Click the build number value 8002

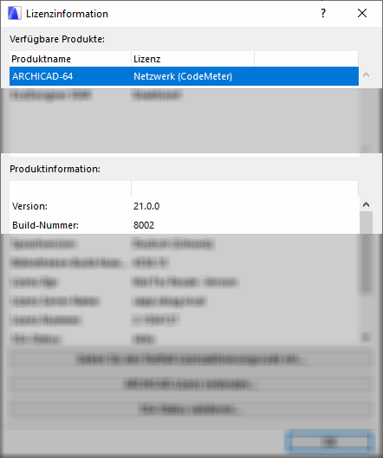click(144, 225)
